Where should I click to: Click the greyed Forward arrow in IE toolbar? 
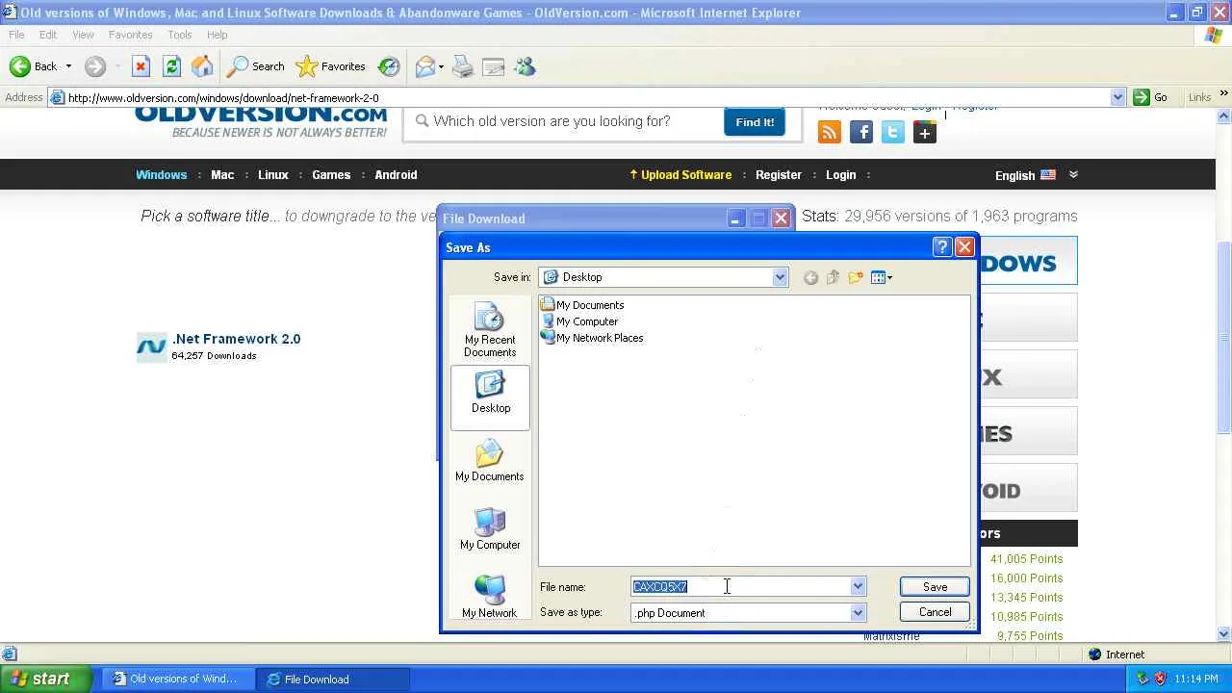[x=94, y=66]
